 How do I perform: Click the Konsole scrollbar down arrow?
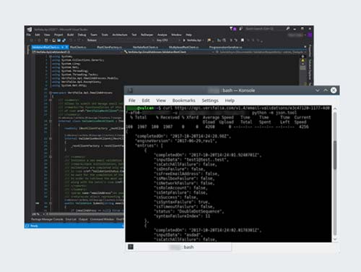[335, 239]
